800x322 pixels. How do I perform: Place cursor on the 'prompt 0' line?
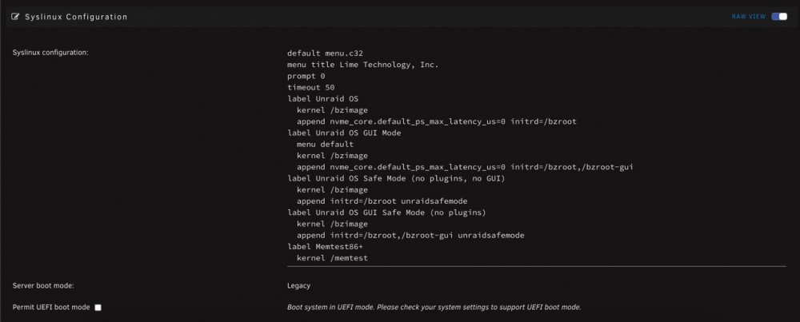coord(306,76)
